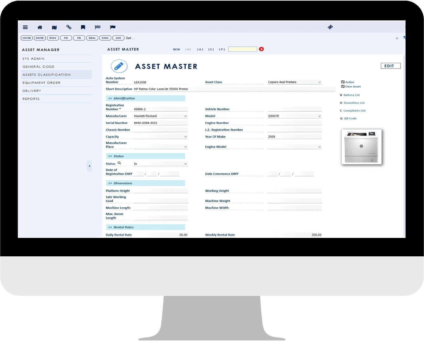Click the printer asset thumbnail image
This screenshot has width=424, height=342.
pyautogui.click(x=362, y=147)
